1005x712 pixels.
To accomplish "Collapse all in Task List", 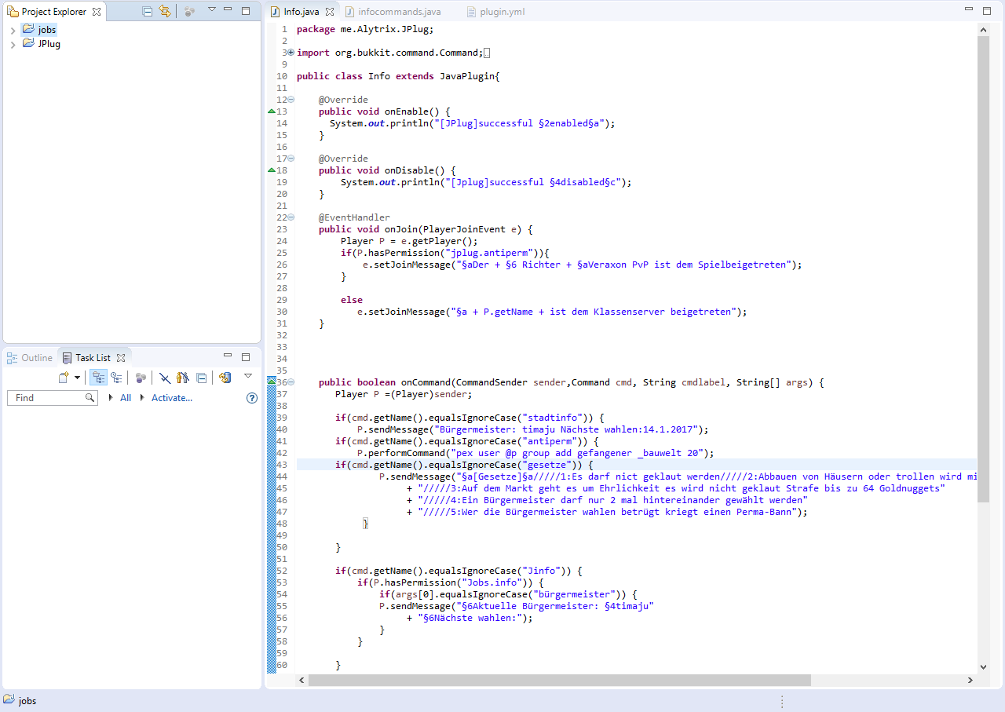I will pos(202,378).
